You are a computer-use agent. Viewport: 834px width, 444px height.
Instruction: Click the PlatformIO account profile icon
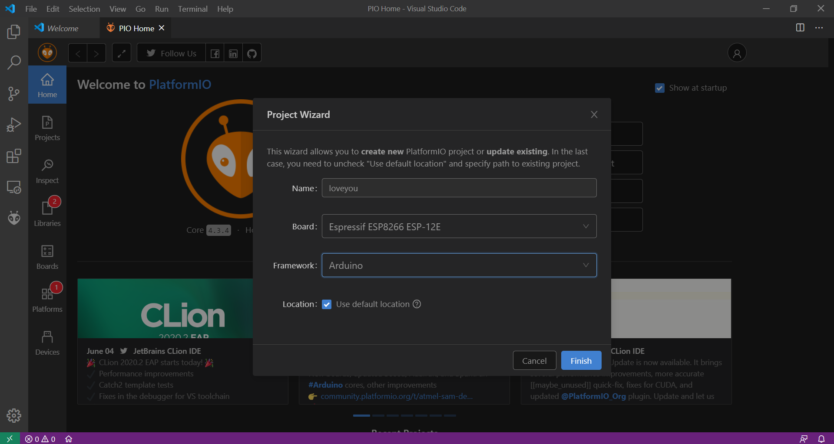737,53
